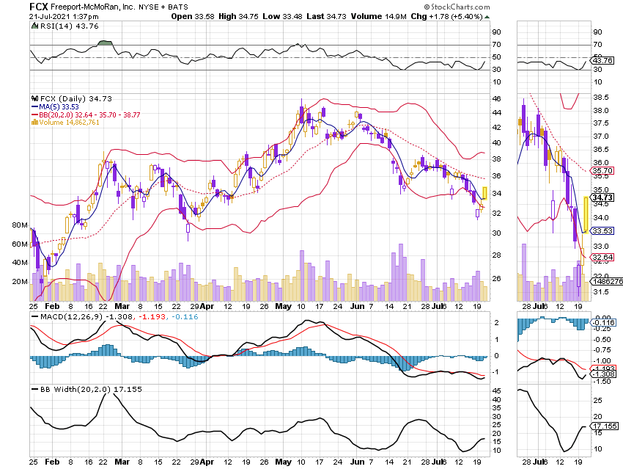Click the Volume 14,862,761 legend entry
623x469 pixels.
(69, 123)
